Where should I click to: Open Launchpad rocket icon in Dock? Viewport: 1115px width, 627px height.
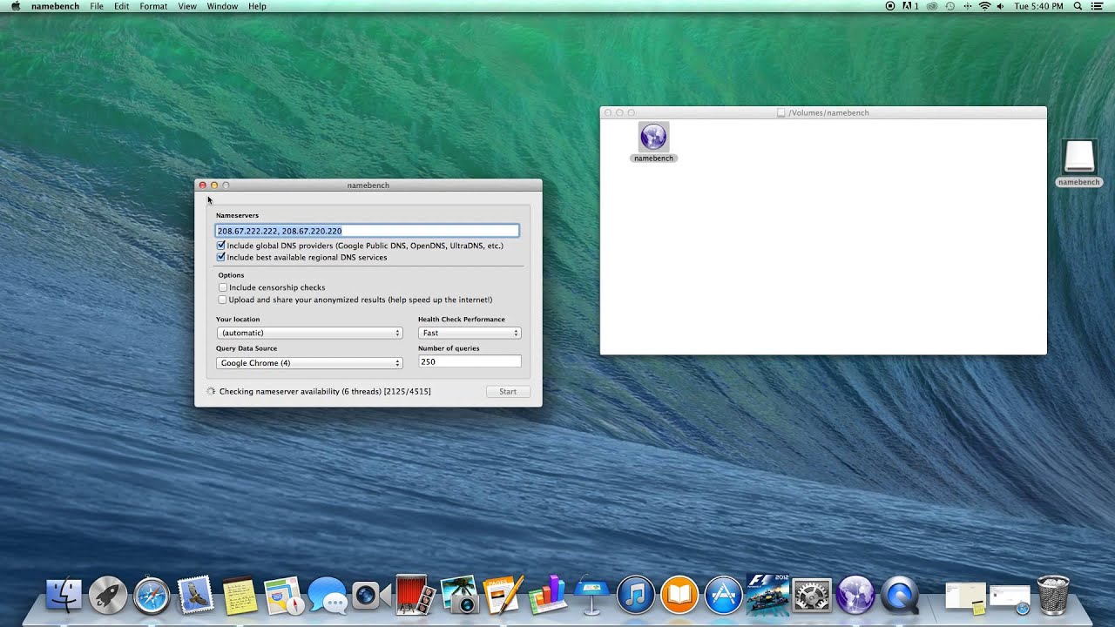pyautogui.click(x=108, y=596)
